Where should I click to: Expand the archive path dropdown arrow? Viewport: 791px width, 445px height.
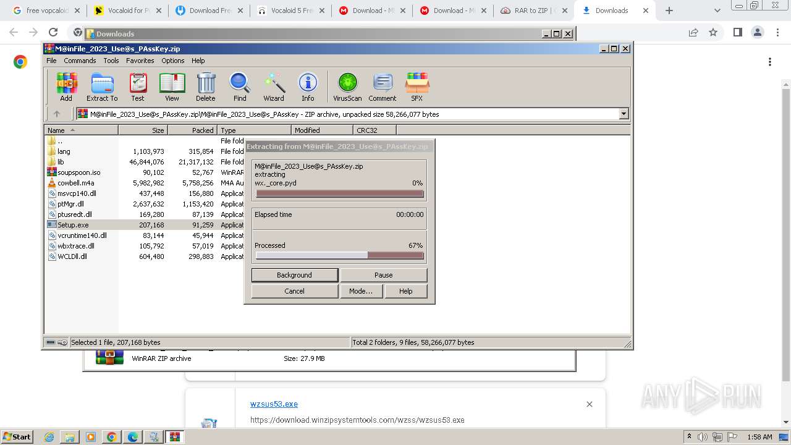624,114
